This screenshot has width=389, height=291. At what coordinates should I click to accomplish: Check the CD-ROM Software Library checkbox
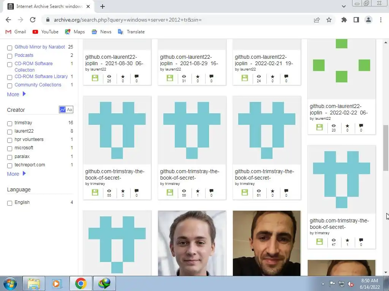click(x=9, y=77)
